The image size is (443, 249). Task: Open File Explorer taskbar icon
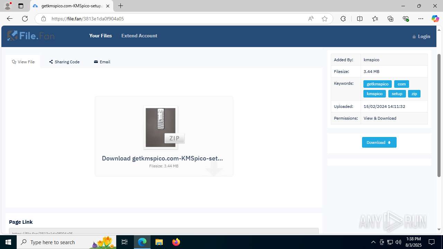(x=159, y=242)
